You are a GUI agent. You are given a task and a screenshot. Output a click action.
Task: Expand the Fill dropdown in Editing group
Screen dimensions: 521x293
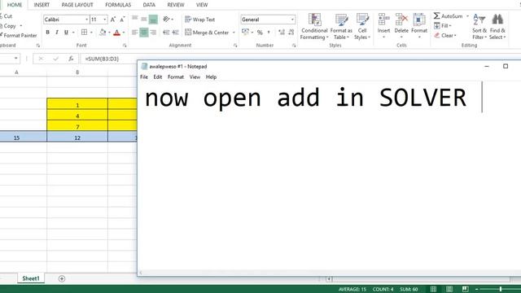443,25
